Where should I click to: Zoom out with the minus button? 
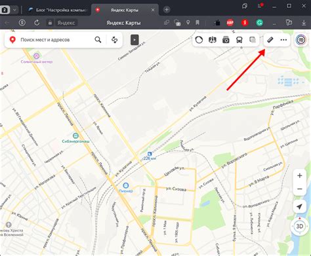300,189
